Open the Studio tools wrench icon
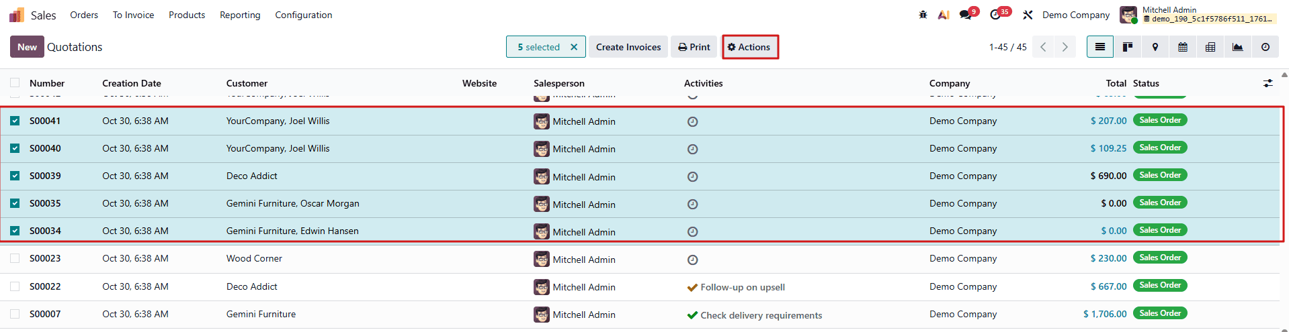Screen dimensions: 1289x332 point(1028,15)
